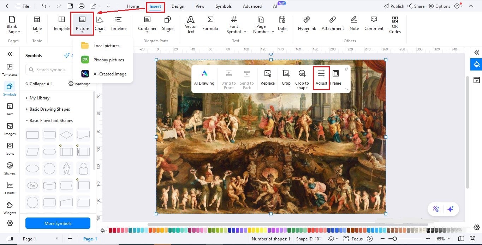Open the Page-1 dropdown selector
Screen dimensions: 482x245
[x=40, y=239]
